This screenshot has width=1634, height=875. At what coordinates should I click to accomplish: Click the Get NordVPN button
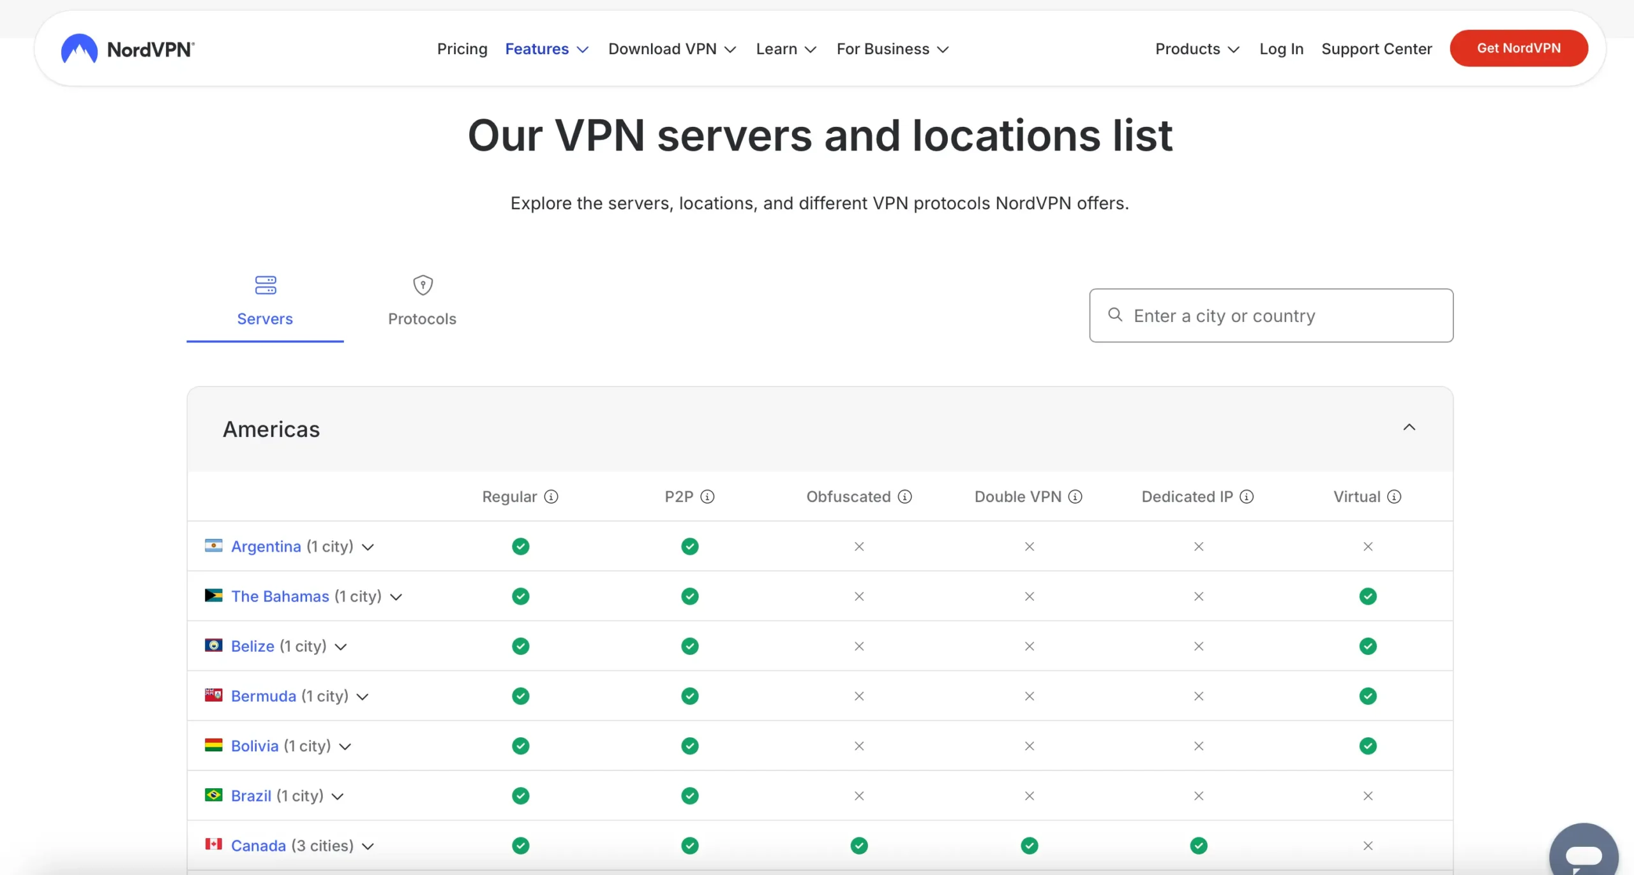click(x=1519, y=48)
